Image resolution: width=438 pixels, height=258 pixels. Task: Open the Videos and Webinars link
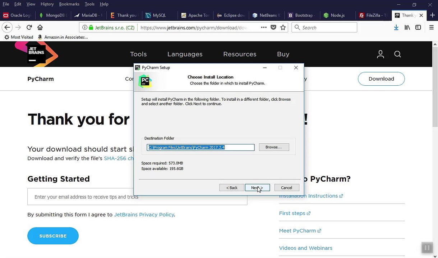(x=306, y=248)
